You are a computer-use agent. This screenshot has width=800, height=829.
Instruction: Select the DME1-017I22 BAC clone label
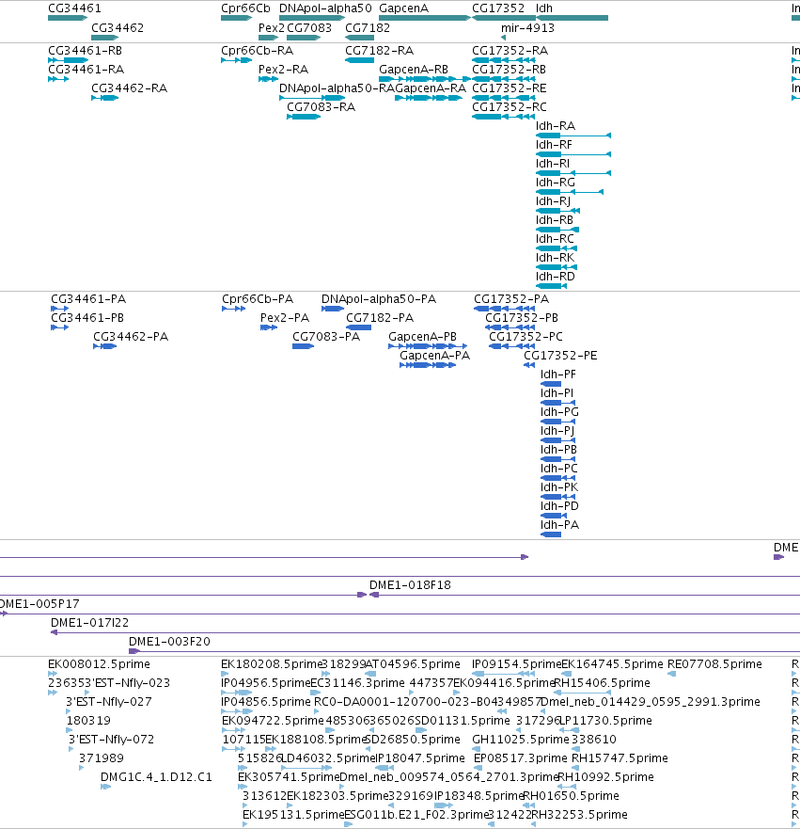89,623
